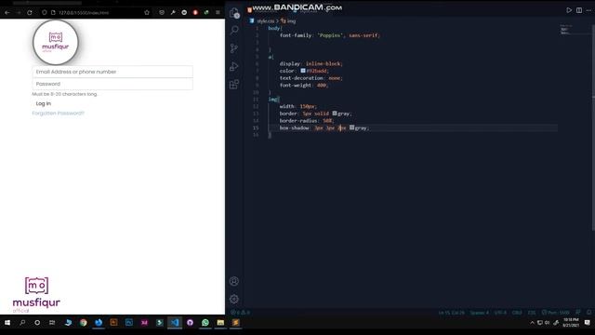Open the browser hamburger menu
This screenshot has height=335, width=595.
pos(218,12)
